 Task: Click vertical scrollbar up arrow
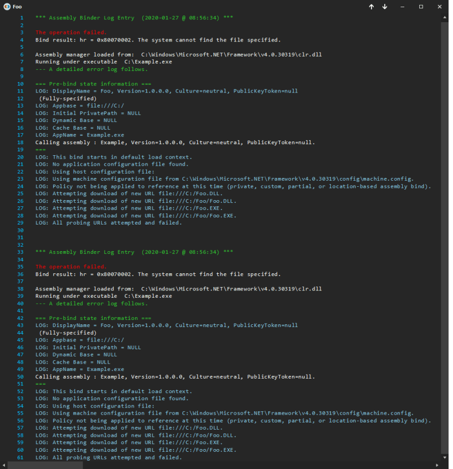point(445,18)
